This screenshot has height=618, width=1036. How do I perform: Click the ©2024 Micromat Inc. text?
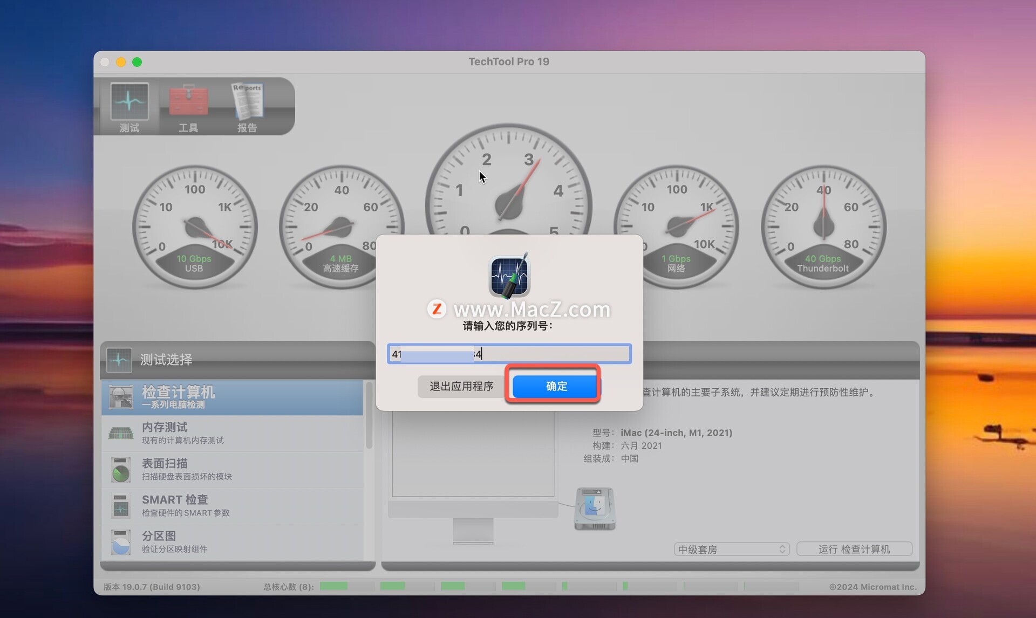(x=873, y=587)
